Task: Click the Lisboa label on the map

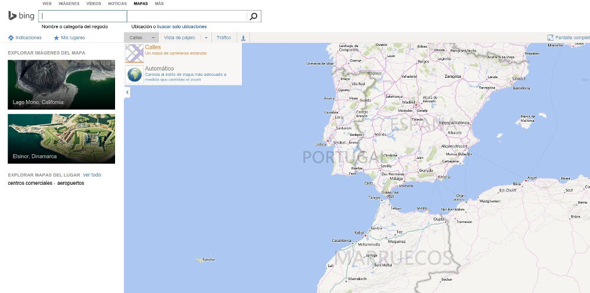Action: click(x=320, y=144)
